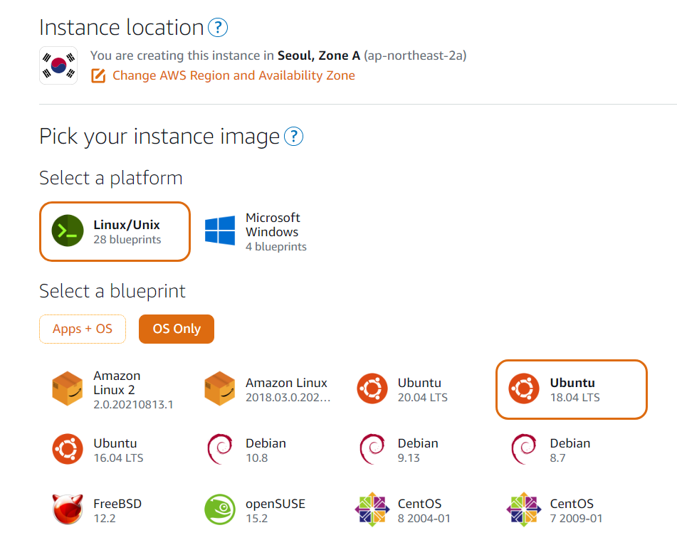Click the green terminal Linux icon
Viewport: 677px width, 550px height.
click(x=68, y=231)
